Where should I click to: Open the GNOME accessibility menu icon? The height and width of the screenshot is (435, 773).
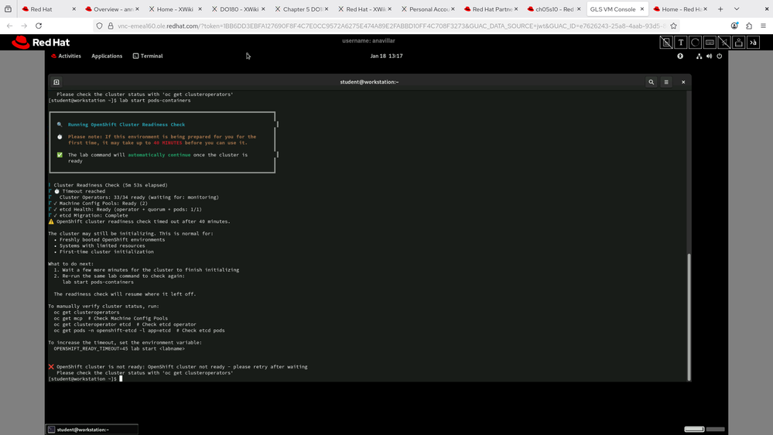pyautogui.click(x=680, y=57)
